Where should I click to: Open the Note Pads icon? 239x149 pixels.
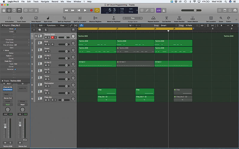pyautogui.click(x=225, y=10)
